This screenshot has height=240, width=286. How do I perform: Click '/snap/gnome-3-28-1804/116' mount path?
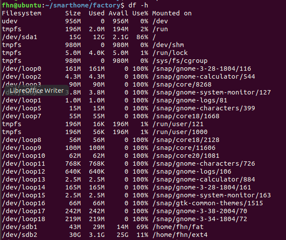[x=202, y=69]
